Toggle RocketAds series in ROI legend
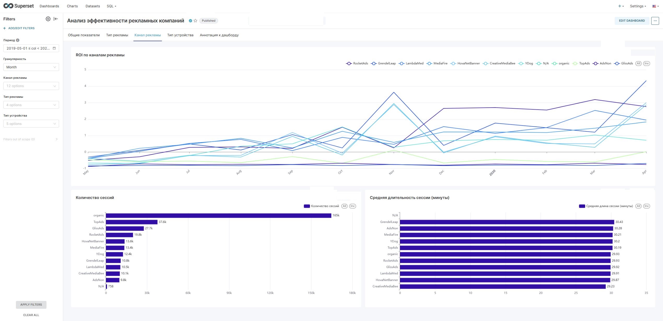The width and height of the screenshot is (663, 321). [357, 63]
